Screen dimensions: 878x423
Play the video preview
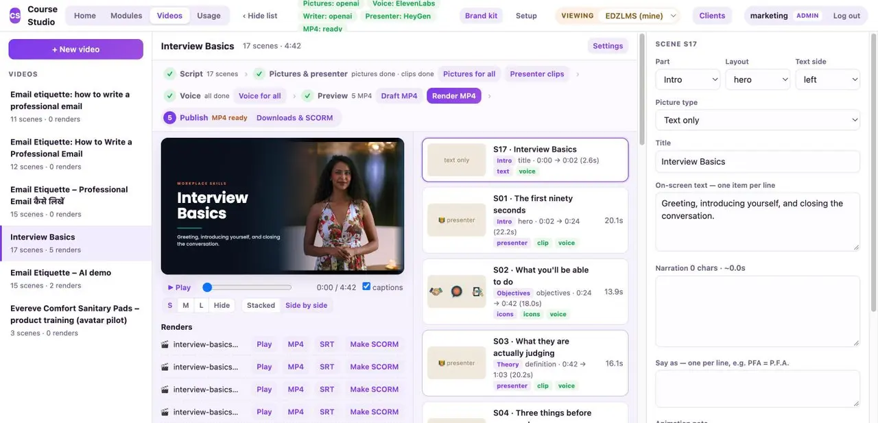[179, 287]
